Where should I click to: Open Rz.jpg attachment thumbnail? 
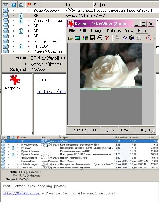[15, 82]
